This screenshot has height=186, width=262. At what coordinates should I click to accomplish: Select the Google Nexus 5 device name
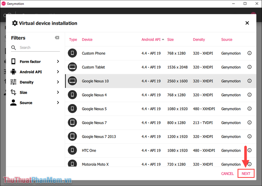click(x=94, y=109)
